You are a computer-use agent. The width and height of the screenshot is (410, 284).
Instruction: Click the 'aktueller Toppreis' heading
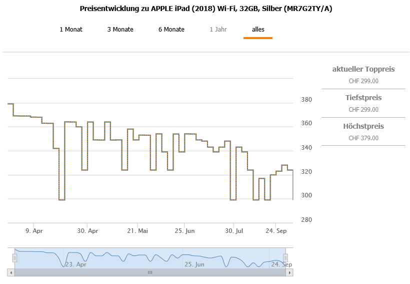coord(363,69)
